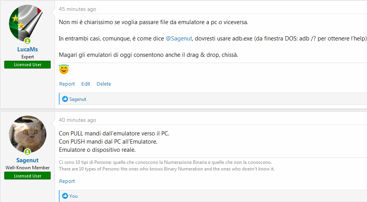367x202 pixels.
Task: Open Sagenut's profile username link
Action: point(27,160)
